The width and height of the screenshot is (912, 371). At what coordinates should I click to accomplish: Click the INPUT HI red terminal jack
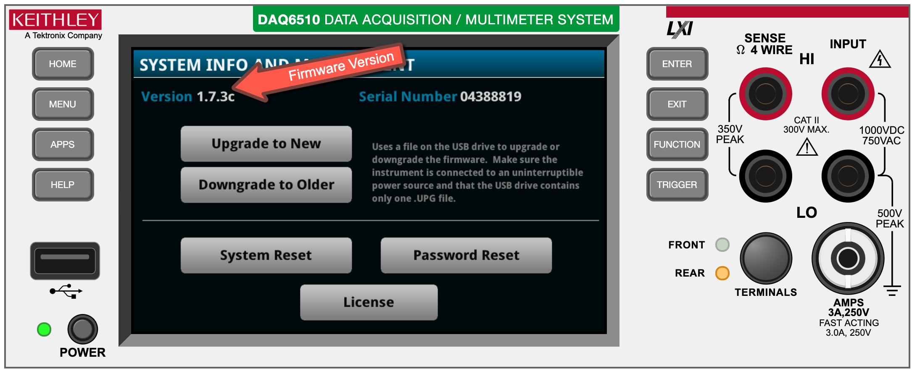[848, 94]
